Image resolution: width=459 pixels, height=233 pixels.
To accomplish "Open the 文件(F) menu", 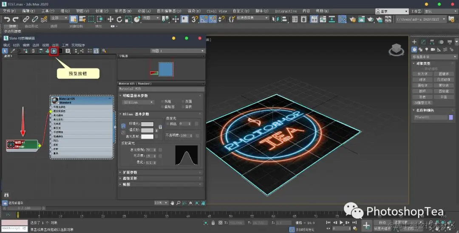I will (x=9, y=11).
